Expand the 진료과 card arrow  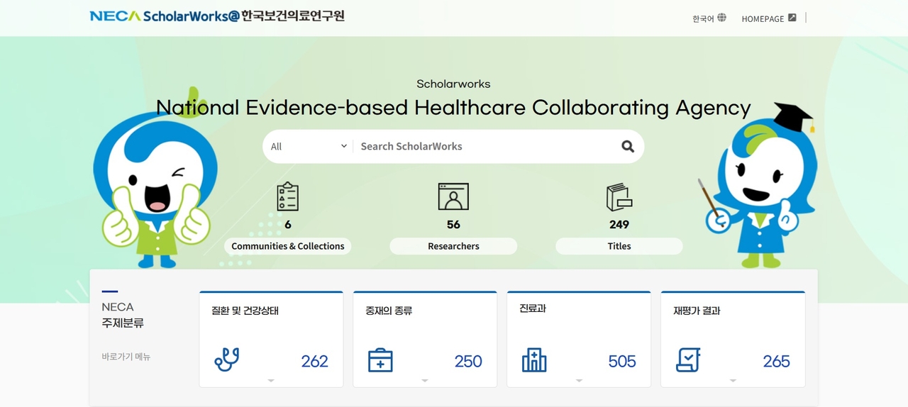pyautogui.click(x=579, y=381)
